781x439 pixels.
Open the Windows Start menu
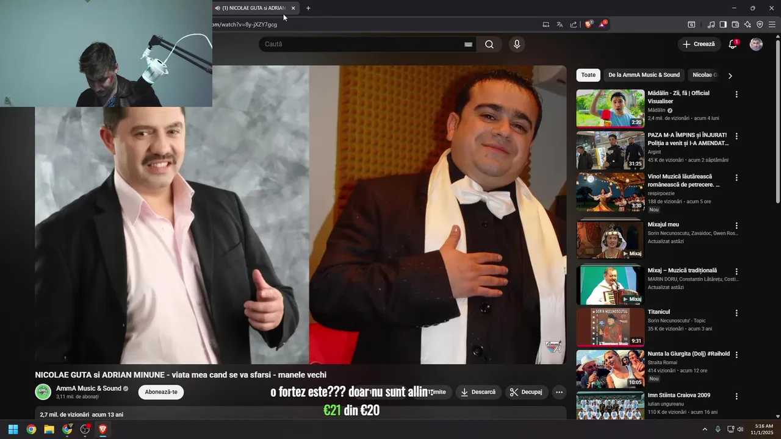(13, 429)
